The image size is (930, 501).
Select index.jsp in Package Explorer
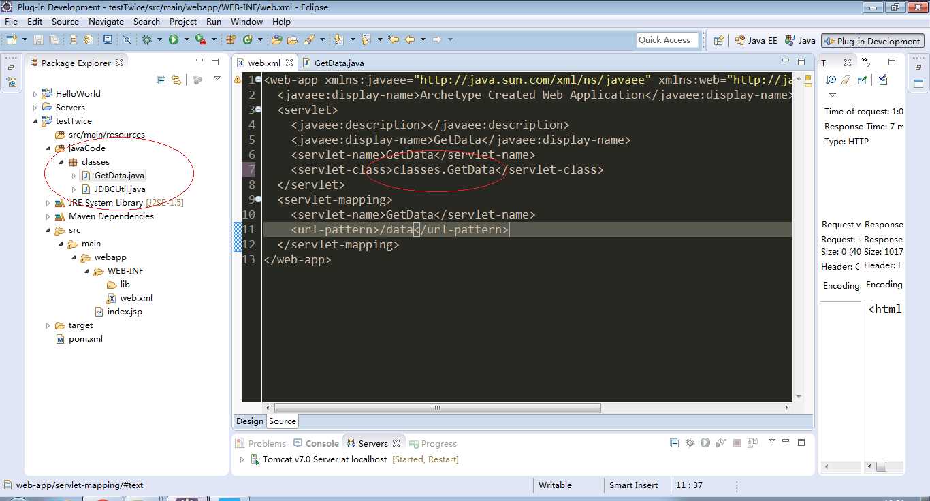point(125,312)
